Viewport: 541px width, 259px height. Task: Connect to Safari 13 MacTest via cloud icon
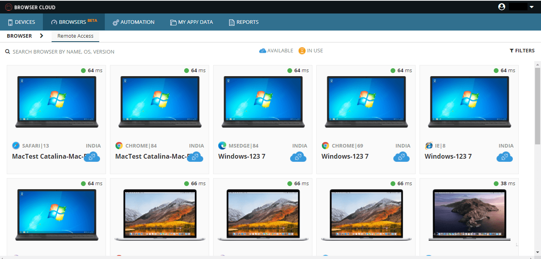tap(92, 157)
